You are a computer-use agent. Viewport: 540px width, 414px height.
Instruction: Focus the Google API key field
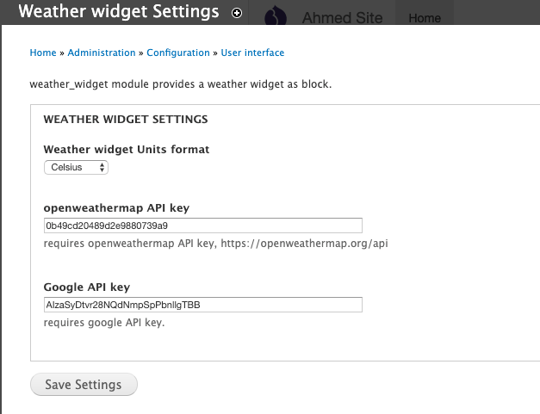pos(202,305)
